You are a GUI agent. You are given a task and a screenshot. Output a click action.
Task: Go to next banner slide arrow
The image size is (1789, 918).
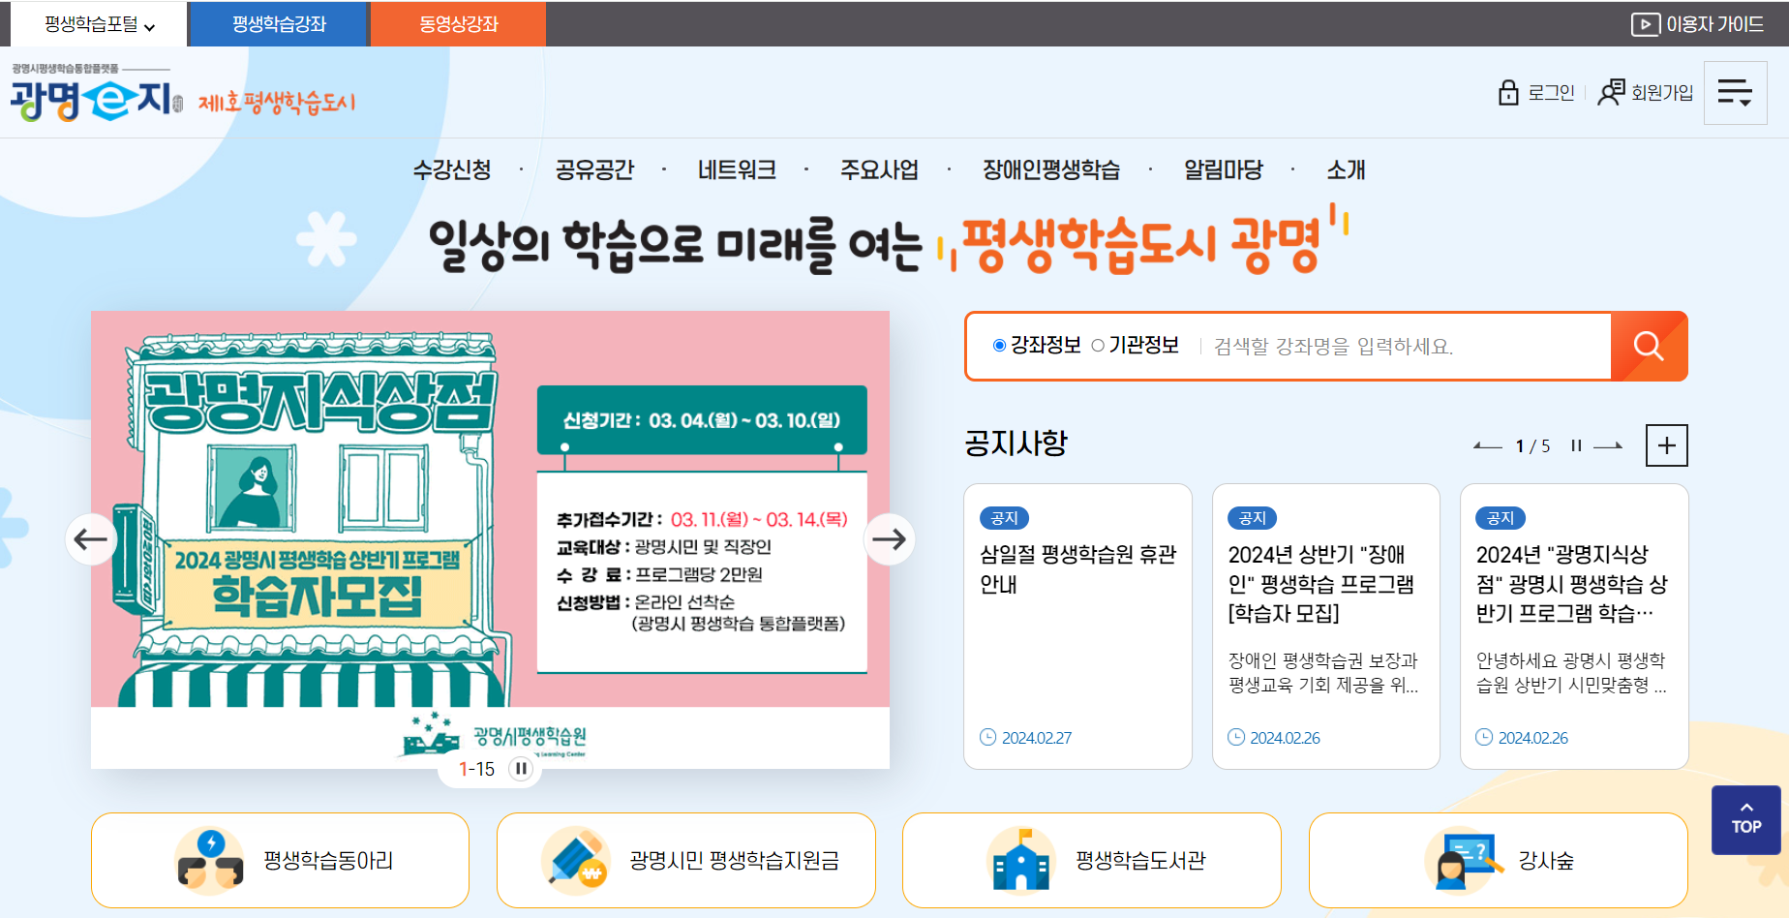point(889,539)
